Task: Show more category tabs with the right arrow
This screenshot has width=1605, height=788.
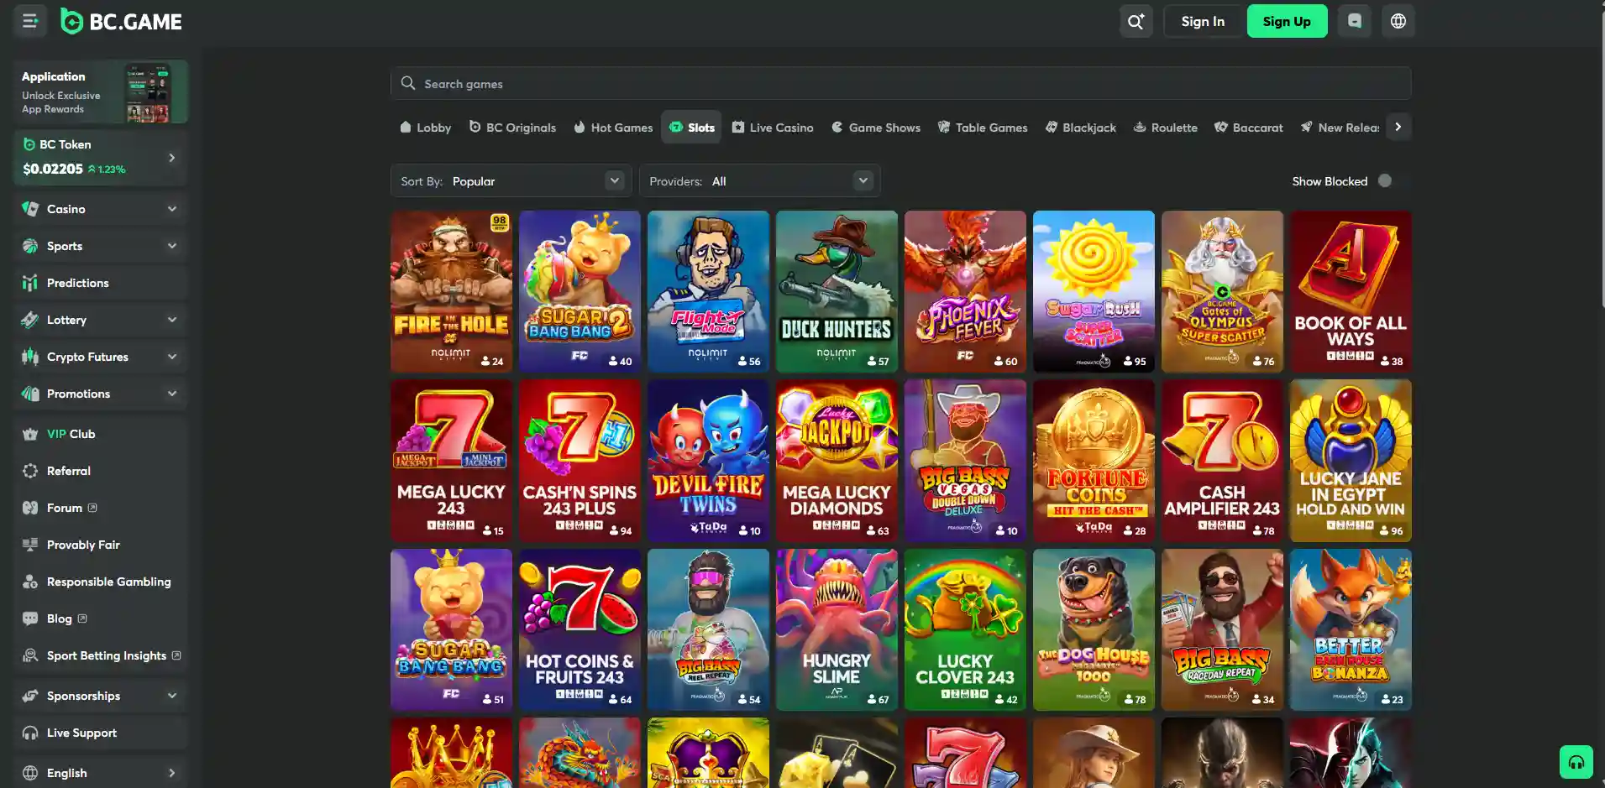Action: (1398, 128)
